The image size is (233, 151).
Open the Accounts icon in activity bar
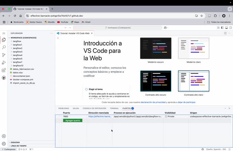click(x=4, y=136)
